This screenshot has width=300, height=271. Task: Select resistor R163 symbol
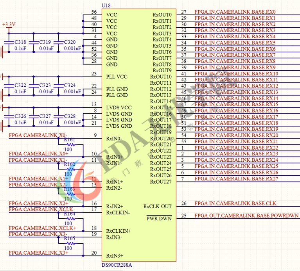71,194
